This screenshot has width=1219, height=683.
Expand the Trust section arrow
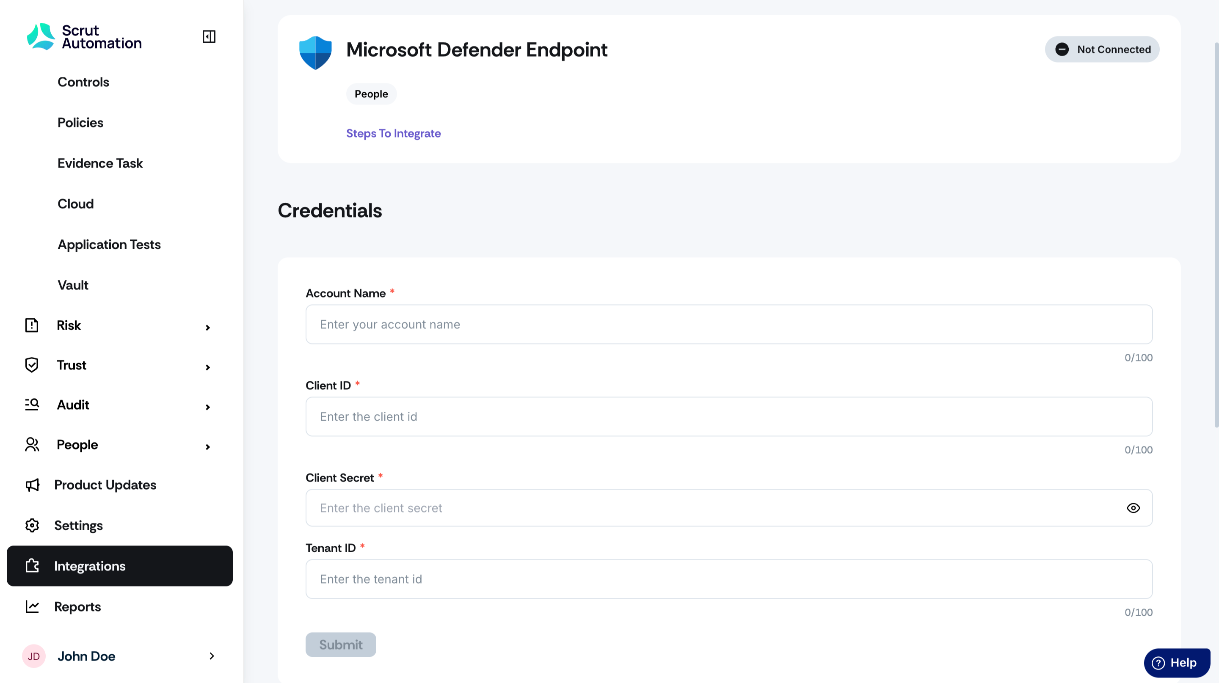click(x=208, y=367)
